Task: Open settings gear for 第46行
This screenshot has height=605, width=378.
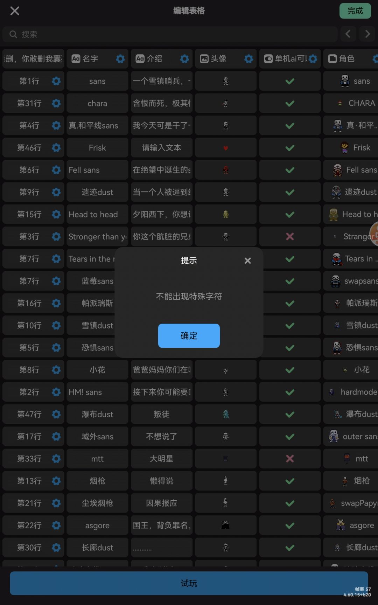Action: pos(56,148)
